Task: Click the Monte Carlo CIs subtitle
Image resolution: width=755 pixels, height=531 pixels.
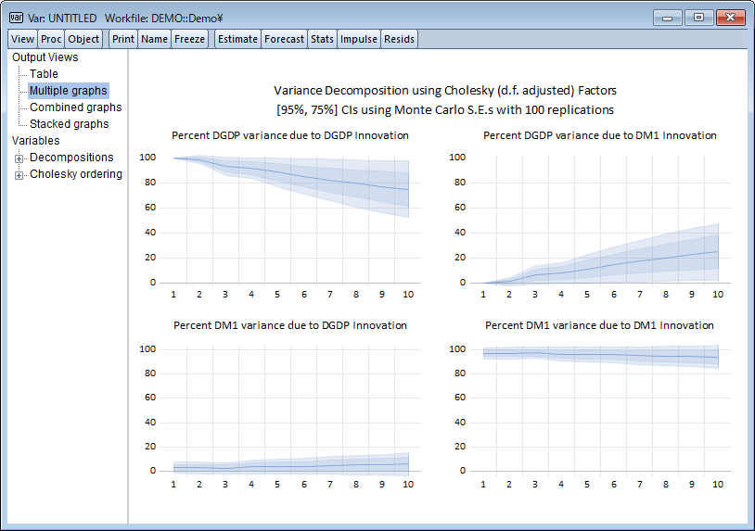Action: (445, 109)
